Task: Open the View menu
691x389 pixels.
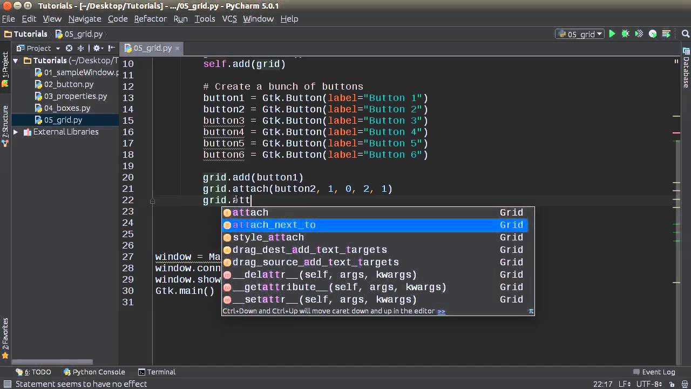Action: (52, 18)
